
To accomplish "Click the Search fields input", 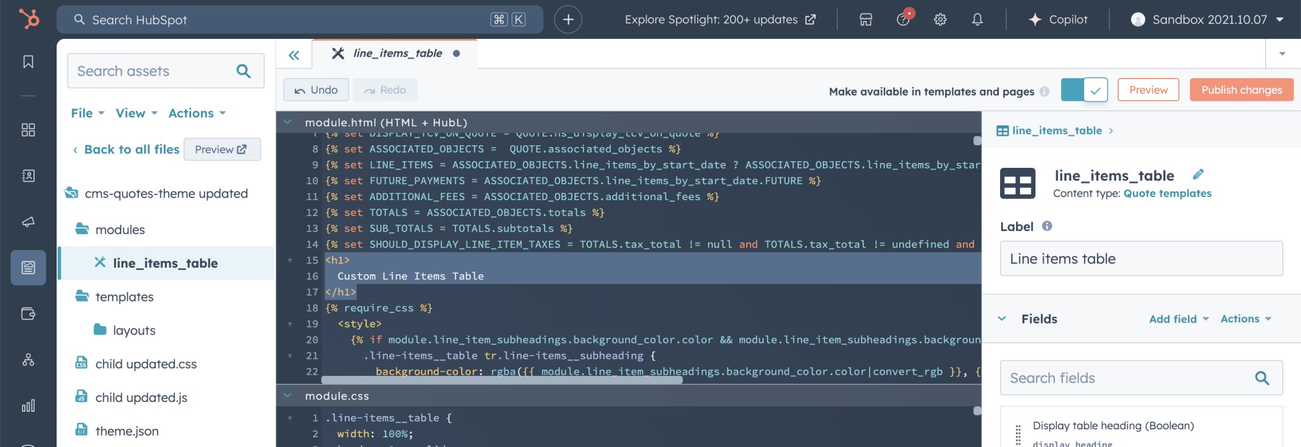I will pyautogui.click(x=1141, y=378).
